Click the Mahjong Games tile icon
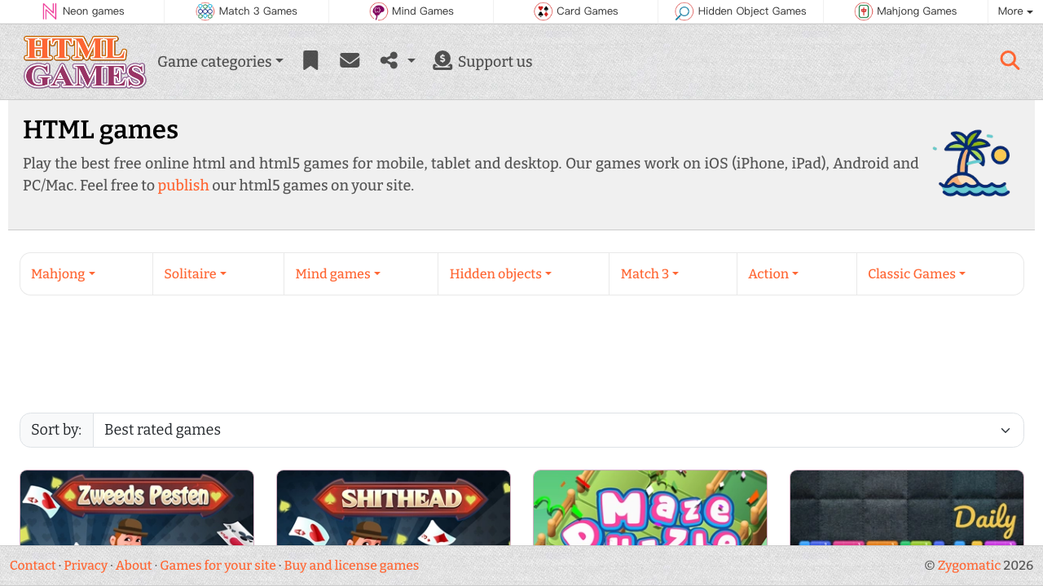The width and height of the screenshot is (1043, 586). click(864, 11)
